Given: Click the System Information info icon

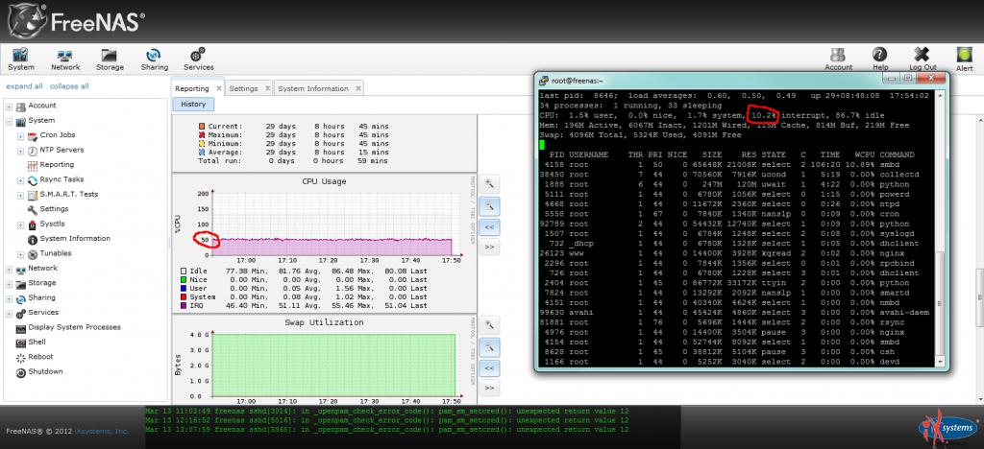Looking at the screenshot, I should click(33, 239).
